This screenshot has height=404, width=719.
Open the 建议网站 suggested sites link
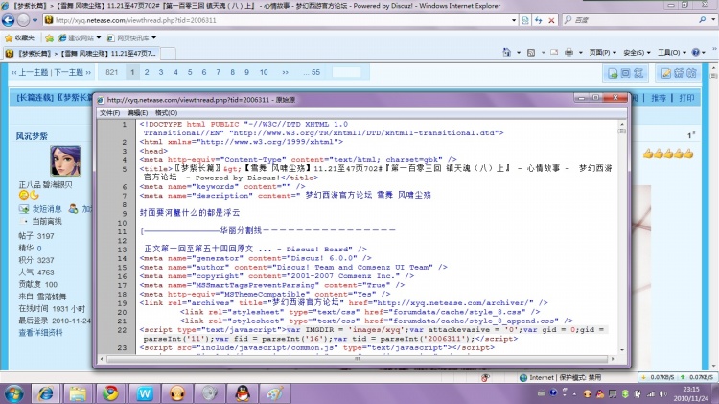pos(79,37)
